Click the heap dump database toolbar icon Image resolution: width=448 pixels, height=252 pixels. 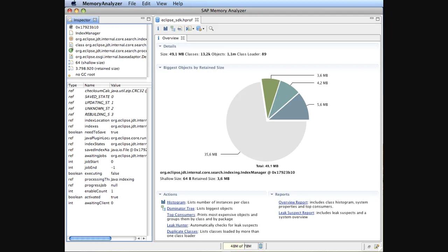pyautogui.click(x=199, y=29)
